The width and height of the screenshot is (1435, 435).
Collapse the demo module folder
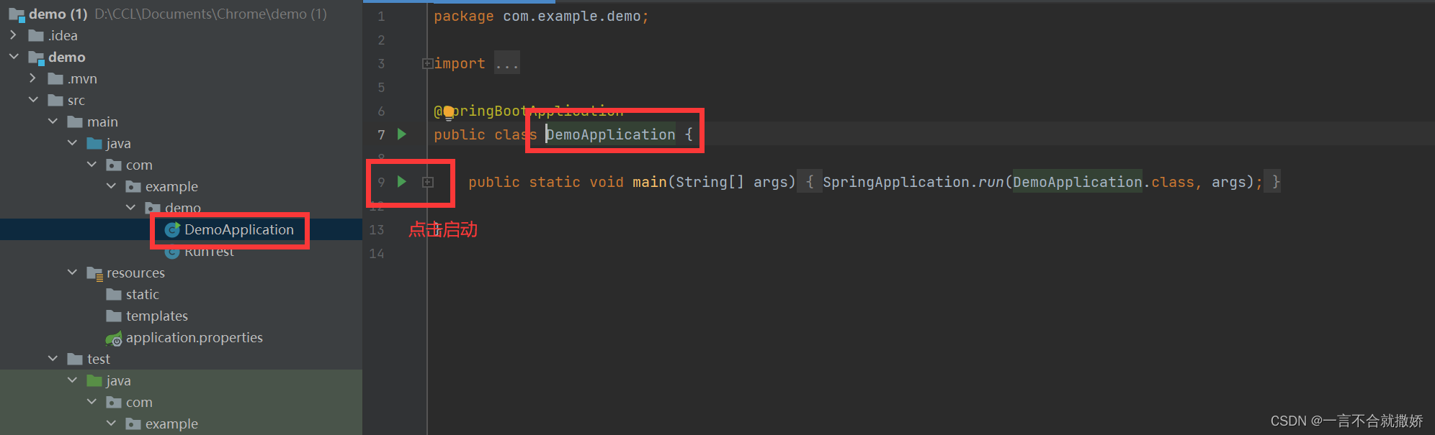[x=13, y=56]
